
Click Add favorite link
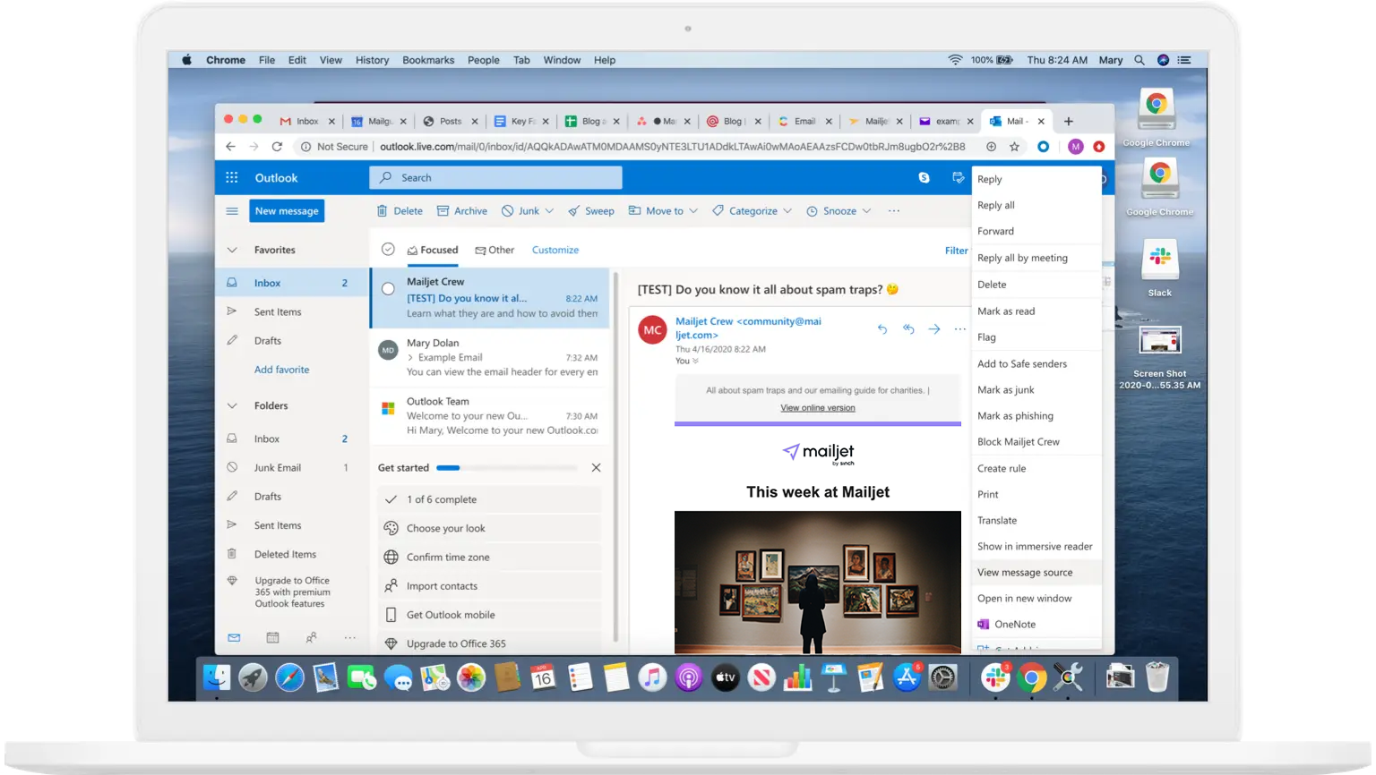pyautogui.click(x=281, y=370)
